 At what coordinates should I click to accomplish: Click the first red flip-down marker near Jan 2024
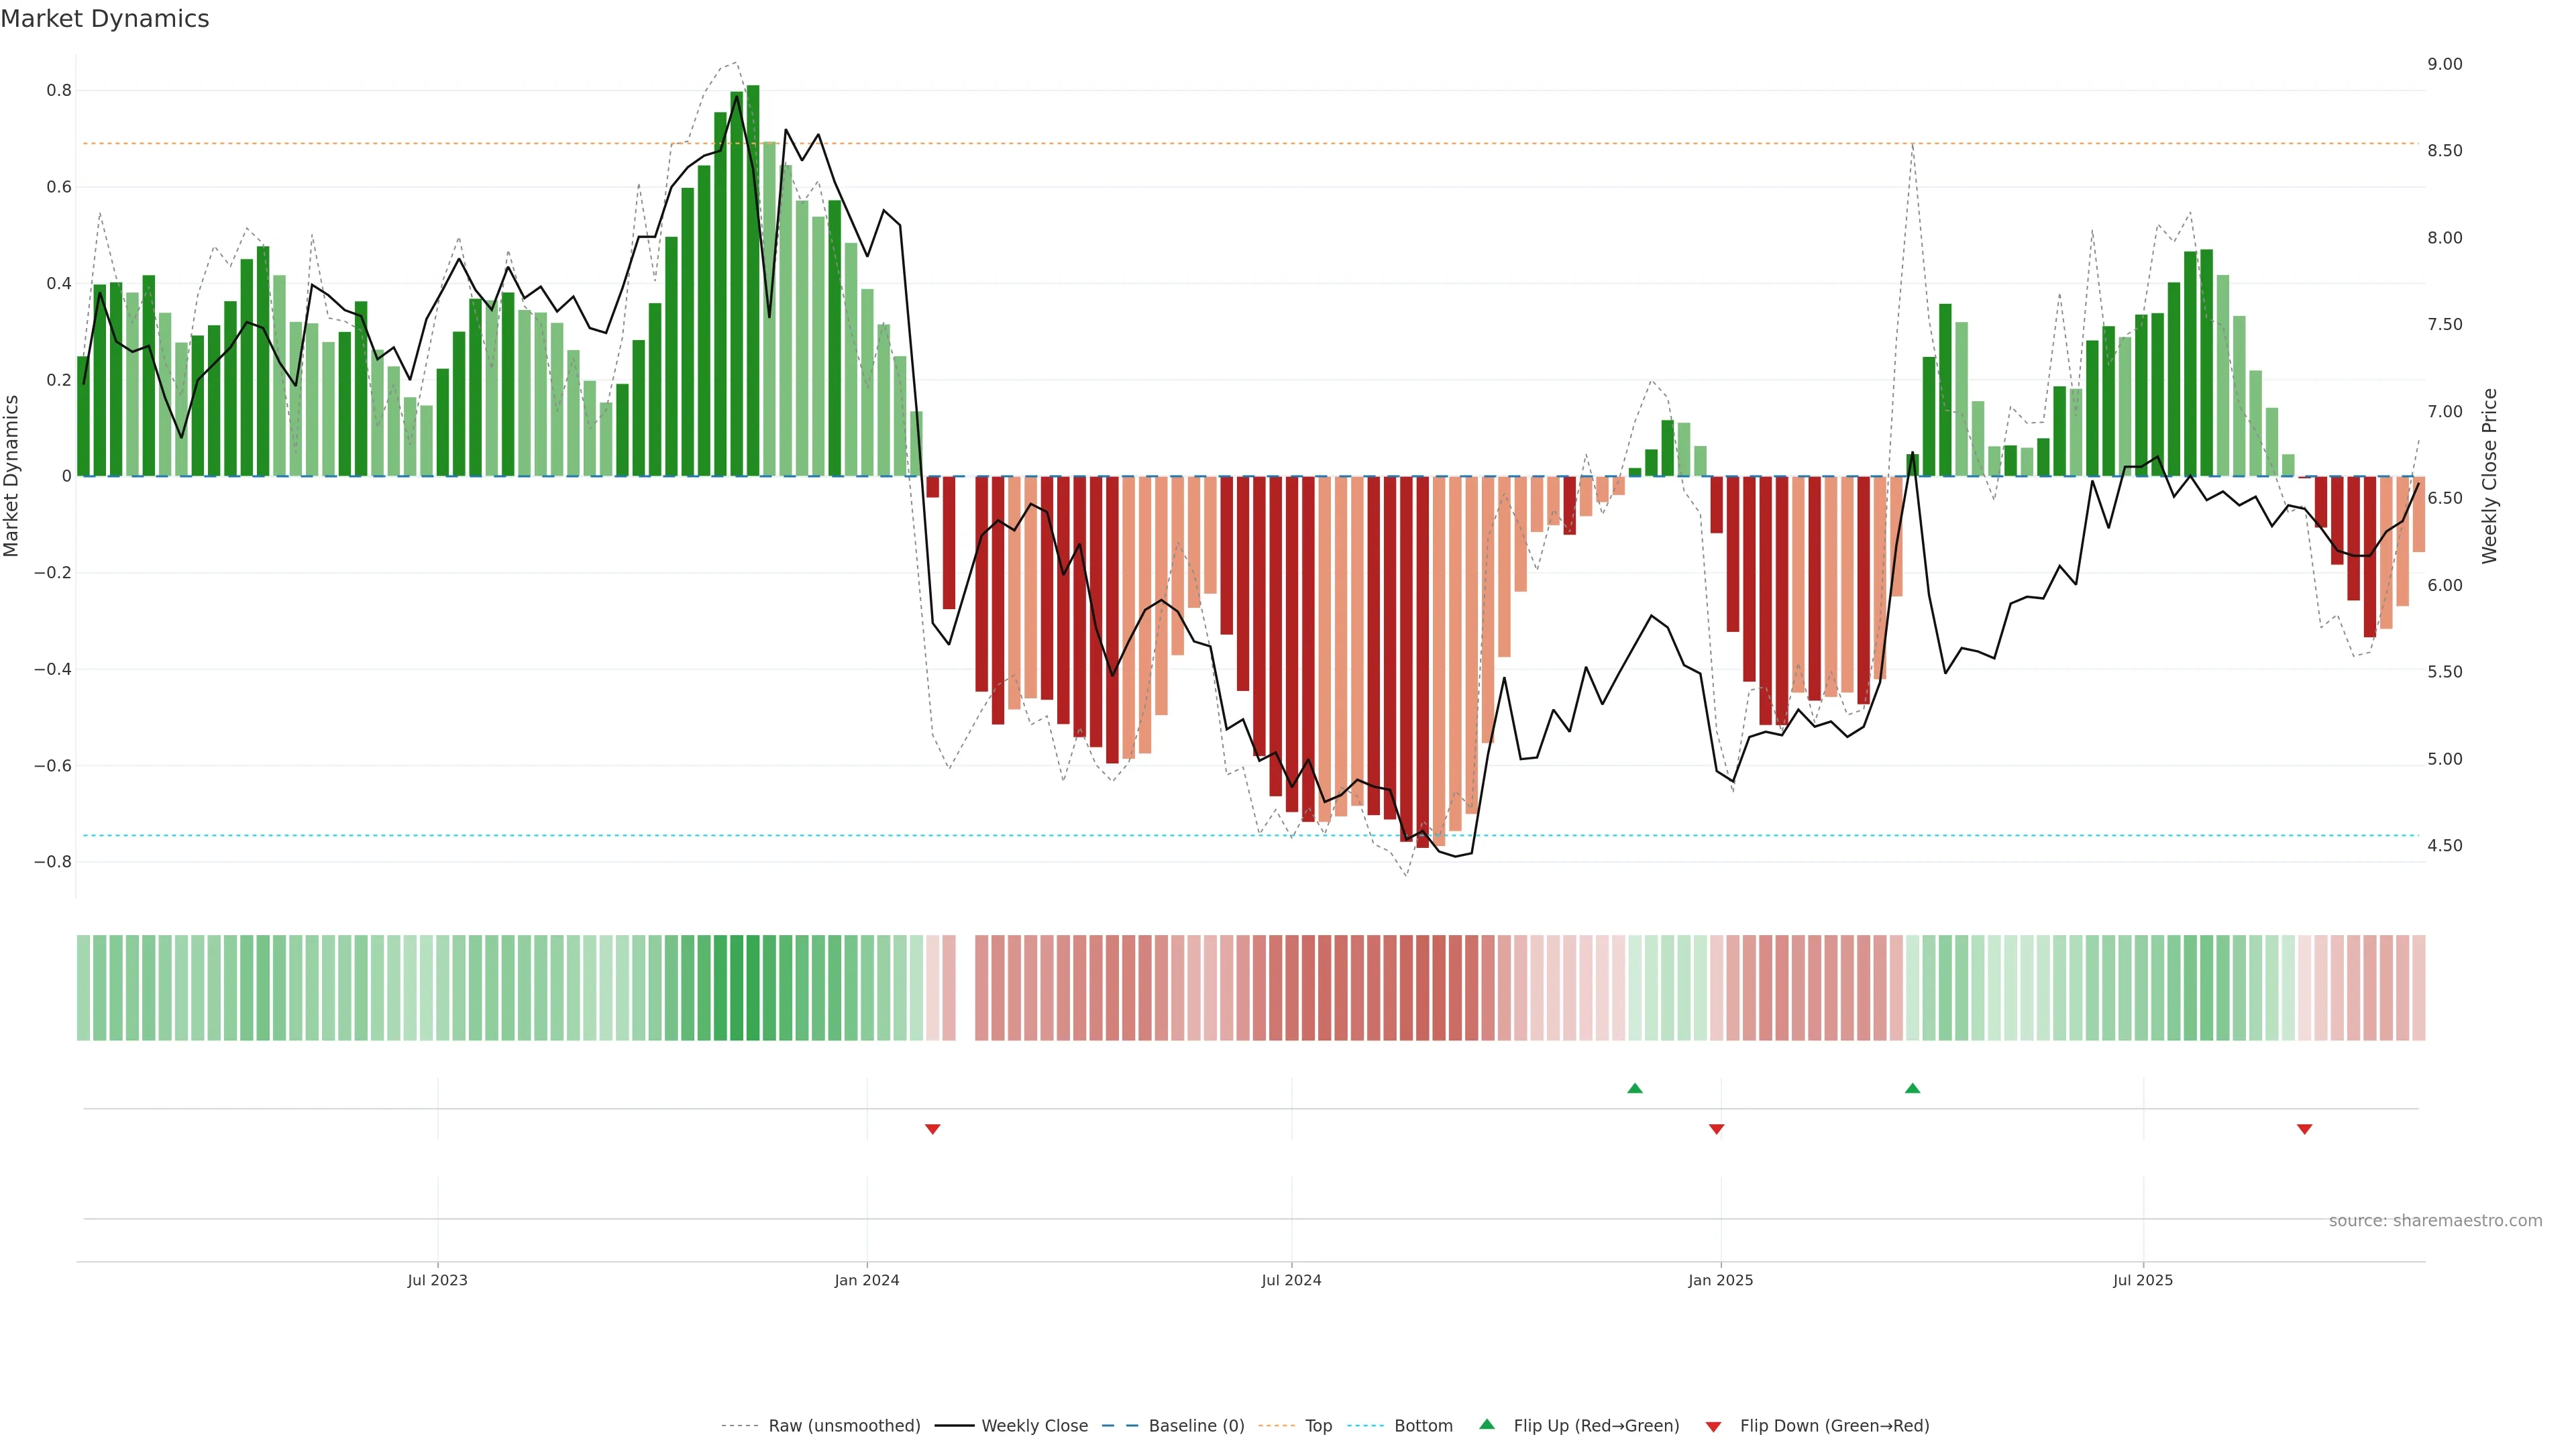coord(932,1129)
